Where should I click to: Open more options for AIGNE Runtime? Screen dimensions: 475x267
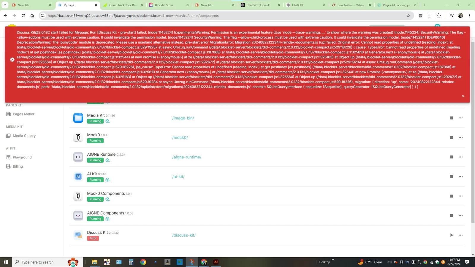coord(460,157)
